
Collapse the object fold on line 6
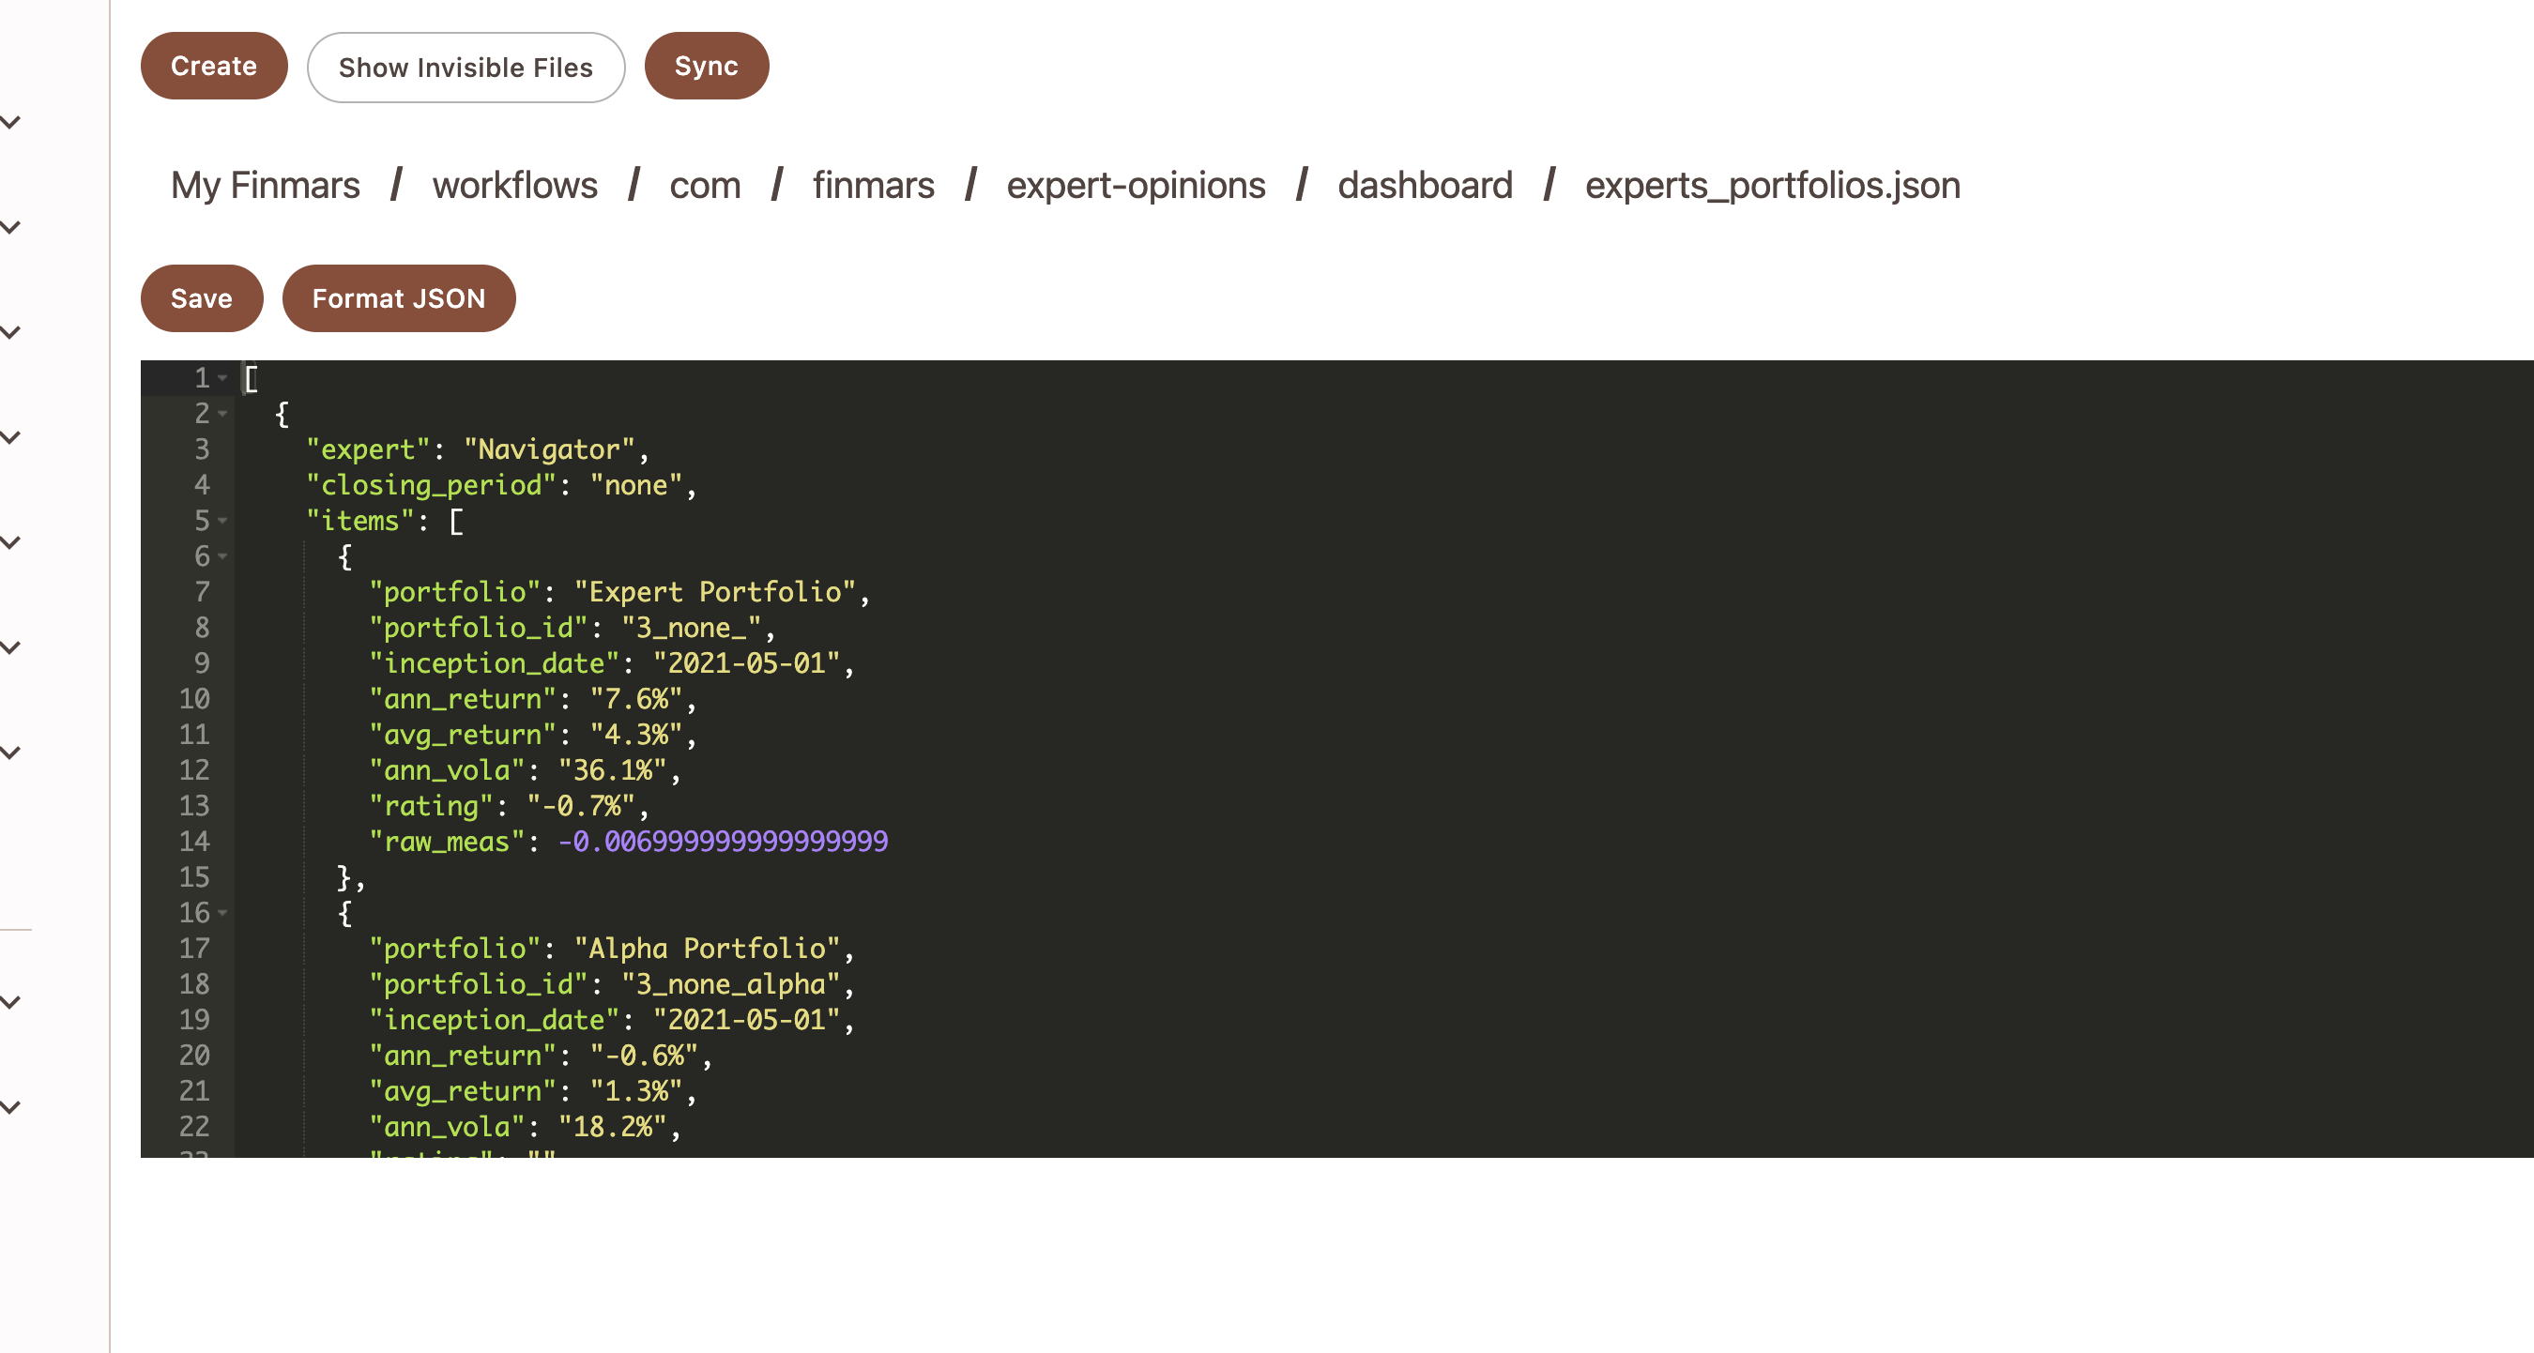222,555
